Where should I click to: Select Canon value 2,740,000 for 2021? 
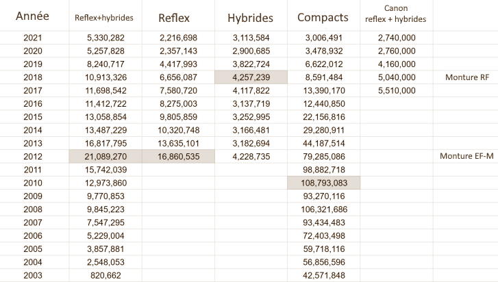[x=396, y=38]
